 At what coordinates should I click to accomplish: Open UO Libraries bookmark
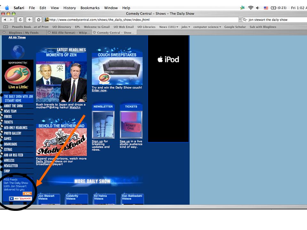tap(146, 27)
